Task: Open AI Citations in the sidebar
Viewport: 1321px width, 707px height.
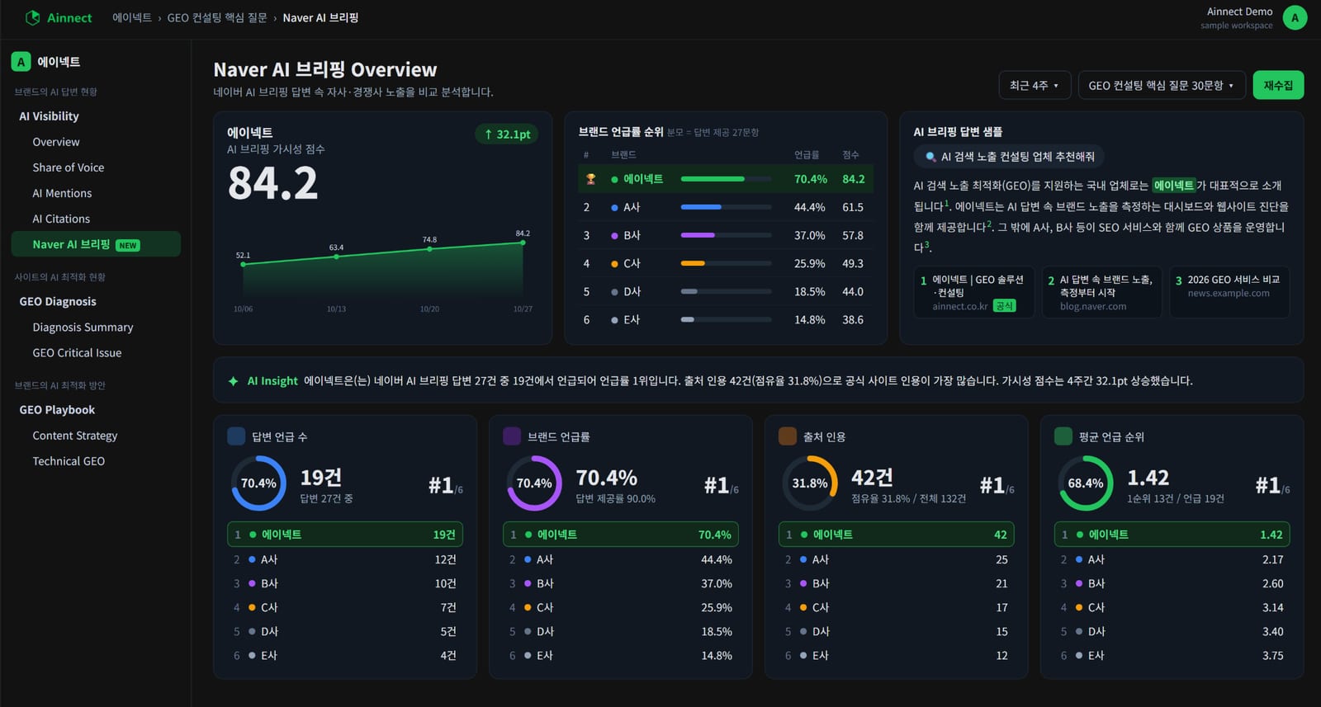Action: (x=61, y=219)
